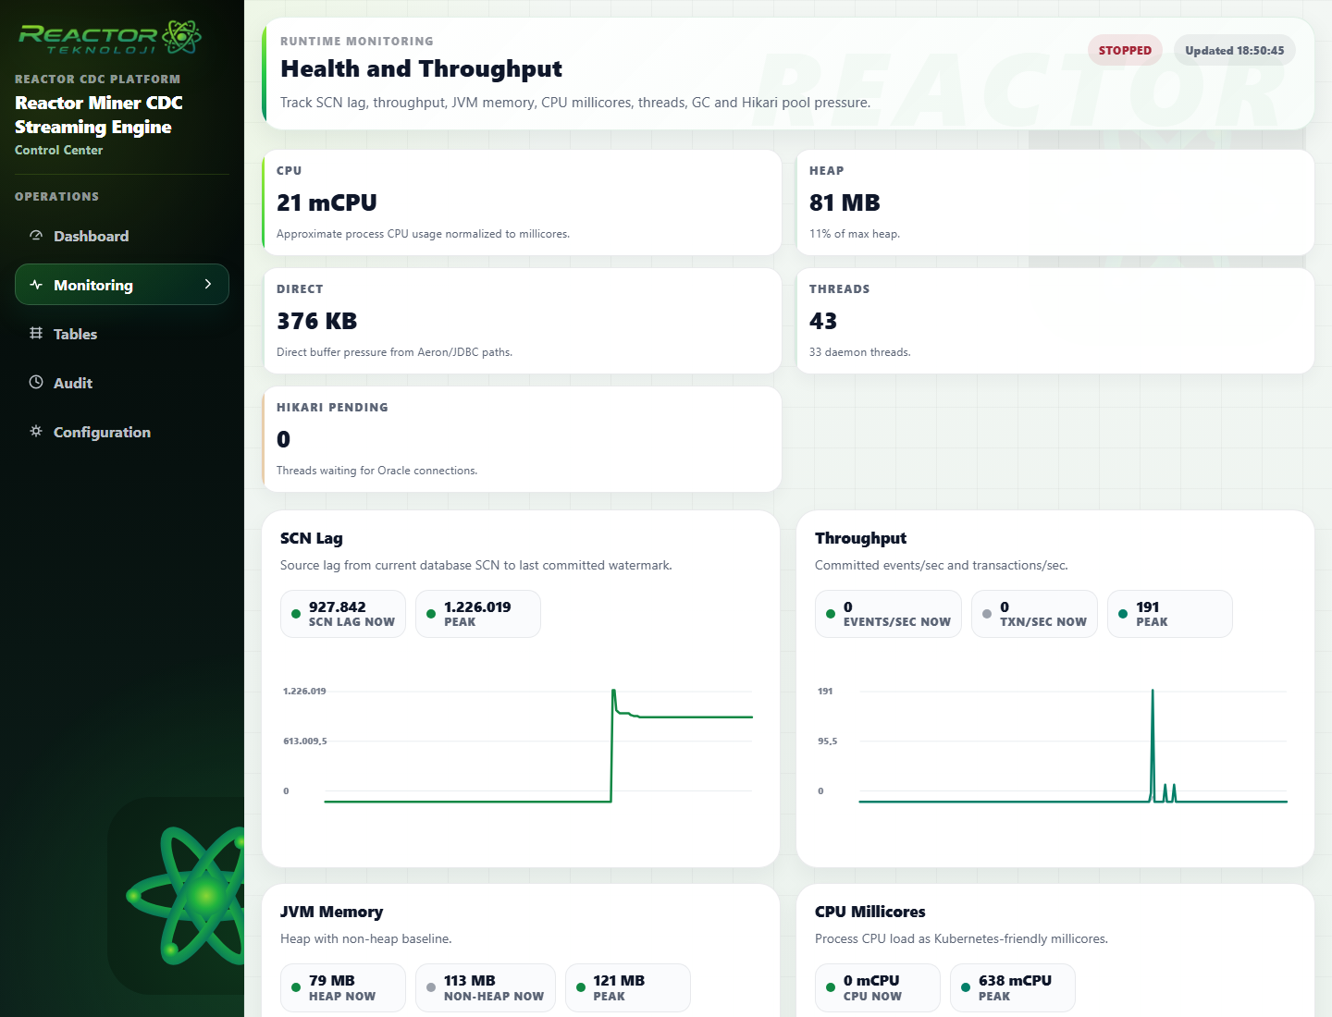Click the CPU 21 mCPU card
The image size is (1332, 1017).
pyautogui.click(x=523, y=202)
